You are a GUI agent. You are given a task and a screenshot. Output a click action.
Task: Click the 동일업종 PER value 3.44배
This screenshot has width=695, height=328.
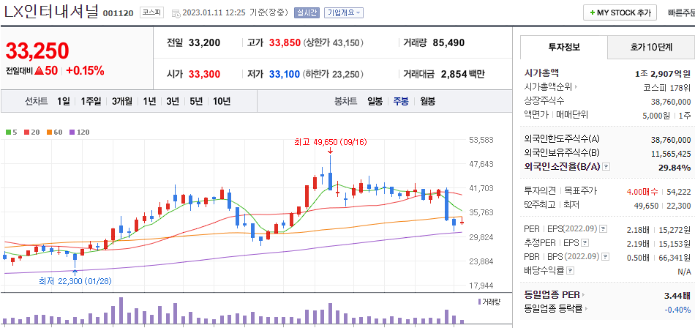pos(677,295)
